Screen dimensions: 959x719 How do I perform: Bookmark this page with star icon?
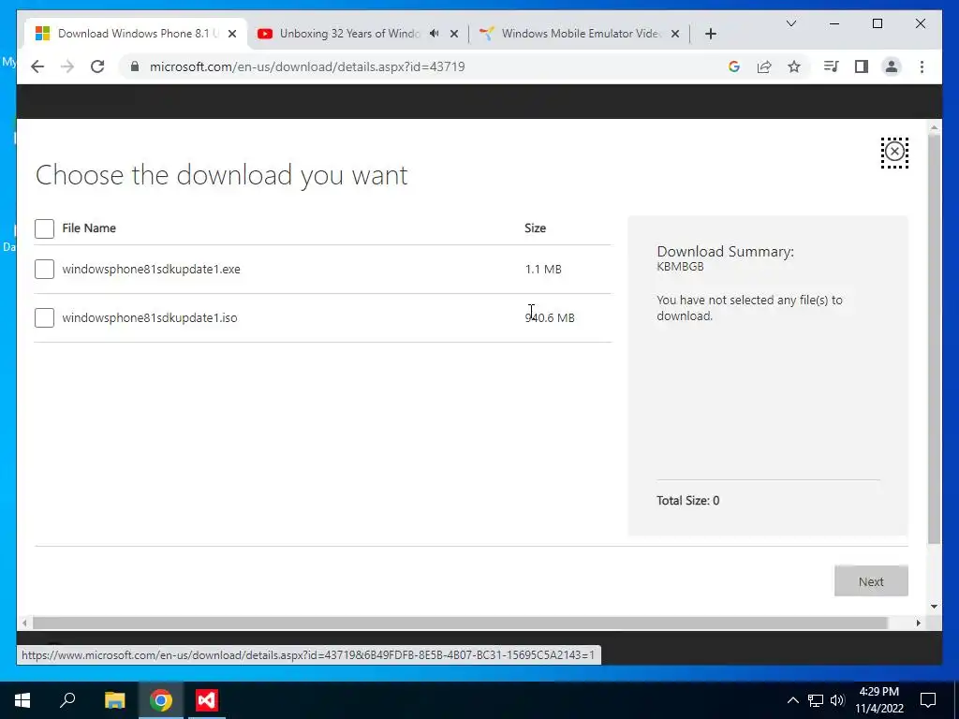794,66
